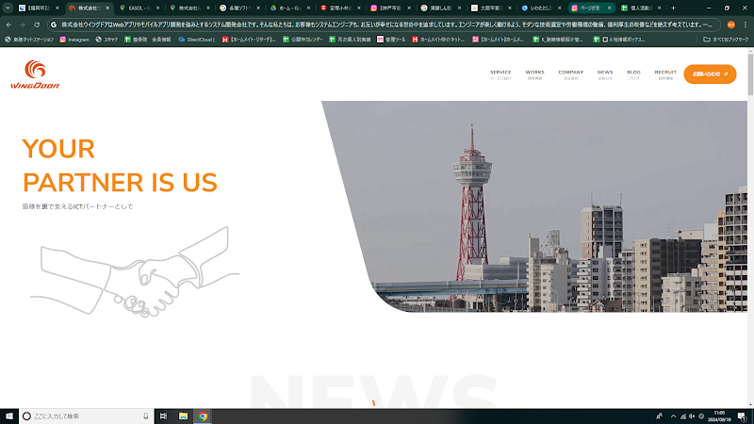Open the 東建ネットステーション bookmark

29,40
